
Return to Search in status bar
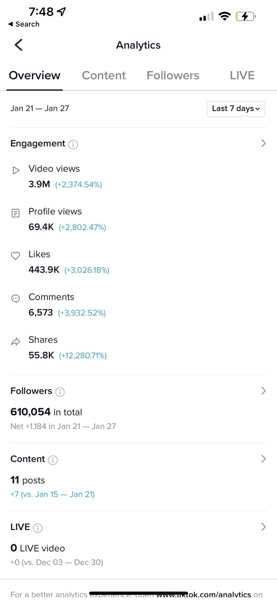(x=24, y=24)
